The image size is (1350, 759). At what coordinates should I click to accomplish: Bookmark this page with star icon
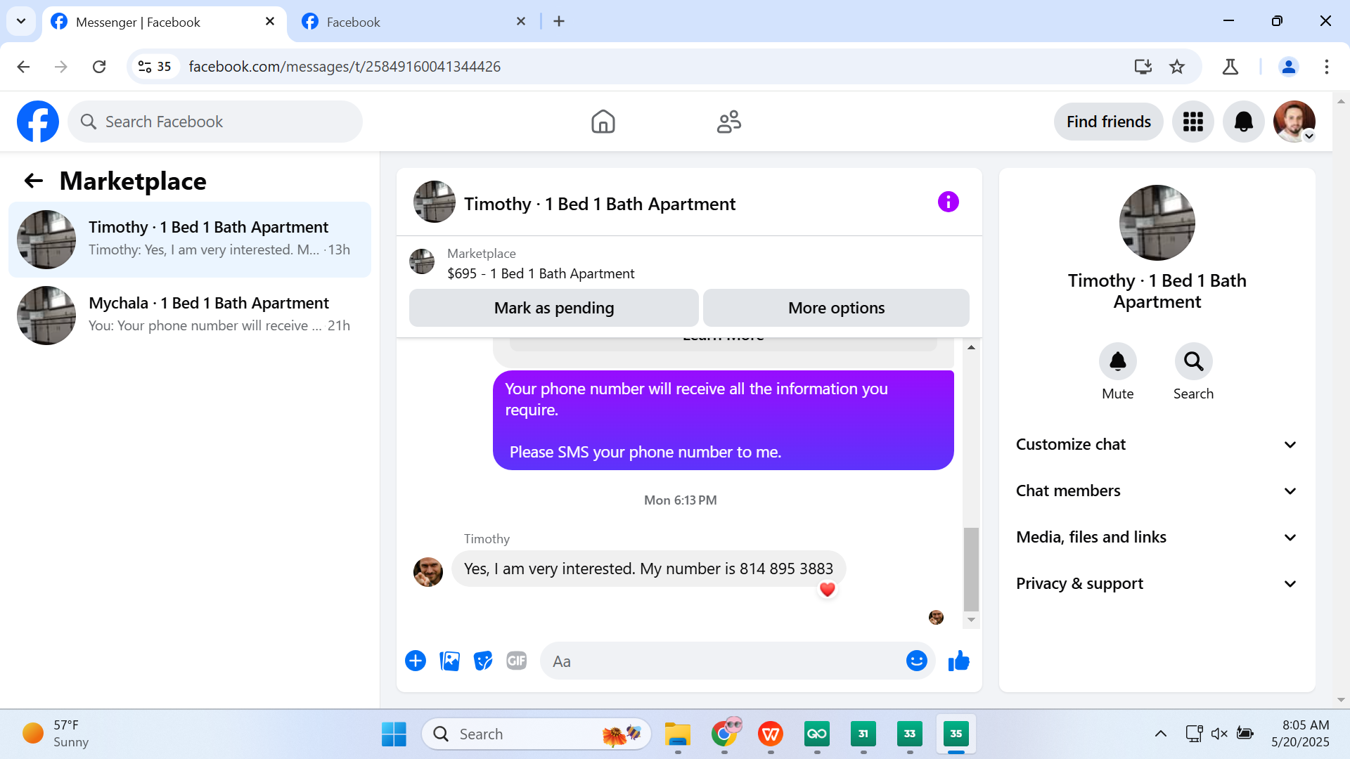click(1177, 67)
